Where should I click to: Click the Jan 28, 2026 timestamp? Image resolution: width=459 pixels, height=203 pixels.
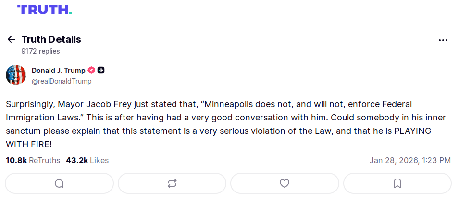click(x=410, y=160)
